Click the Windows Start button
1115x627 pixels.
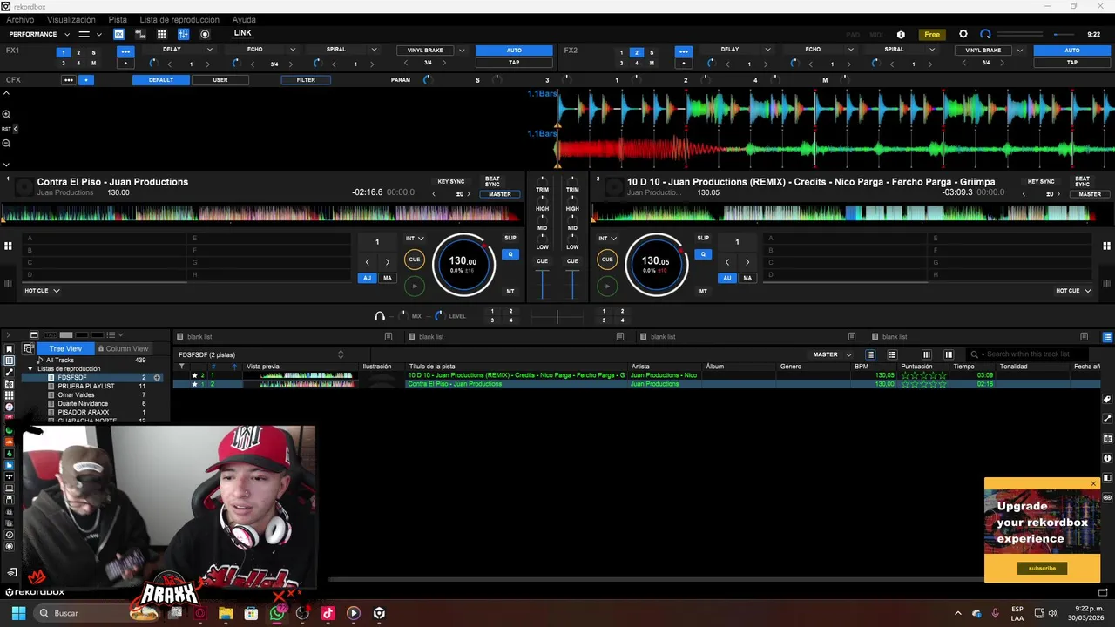point(18,613)
